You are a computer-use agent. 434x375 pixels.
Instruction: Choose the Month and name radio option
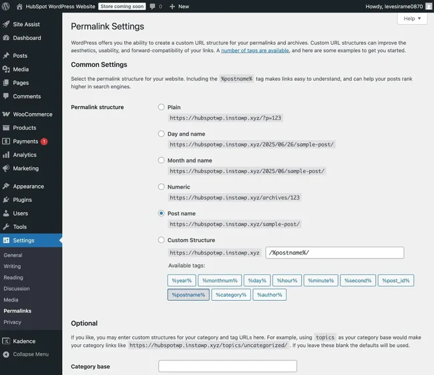(x=161, y=160)
